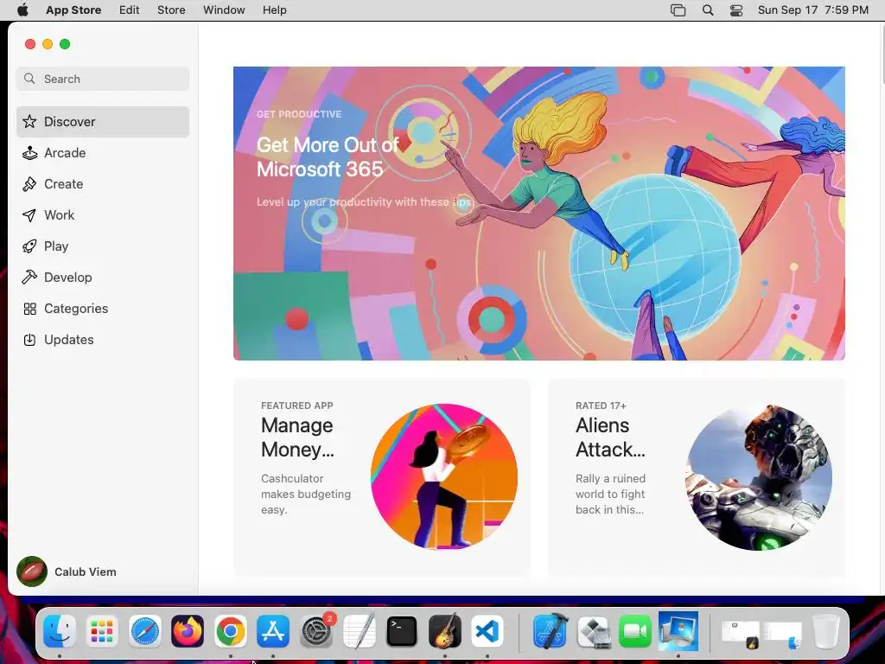Launch Terminal from the Dock
Viewport: 885px width, 664px height.
tap(402, 631)
